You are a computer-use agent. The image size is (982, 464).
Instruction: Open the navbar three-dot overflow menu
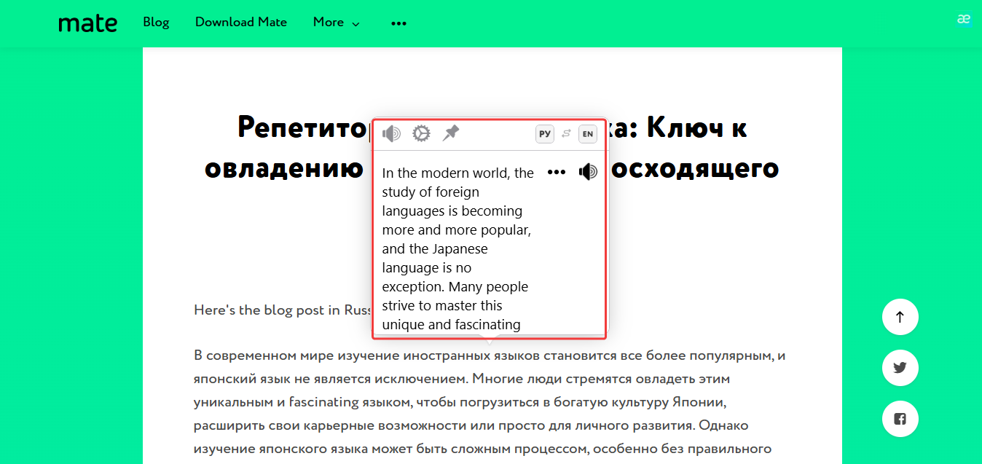coord(398,23)
